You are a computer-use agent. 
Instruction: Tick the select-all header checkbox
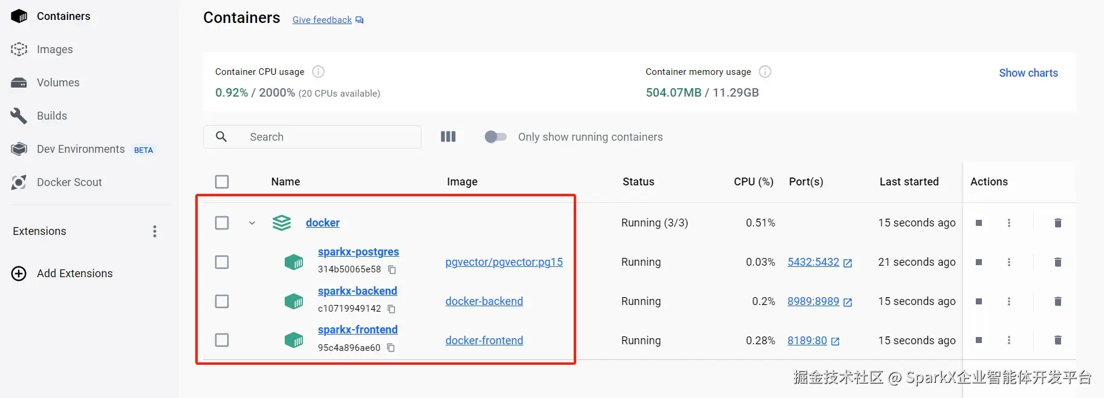(222, 182)
